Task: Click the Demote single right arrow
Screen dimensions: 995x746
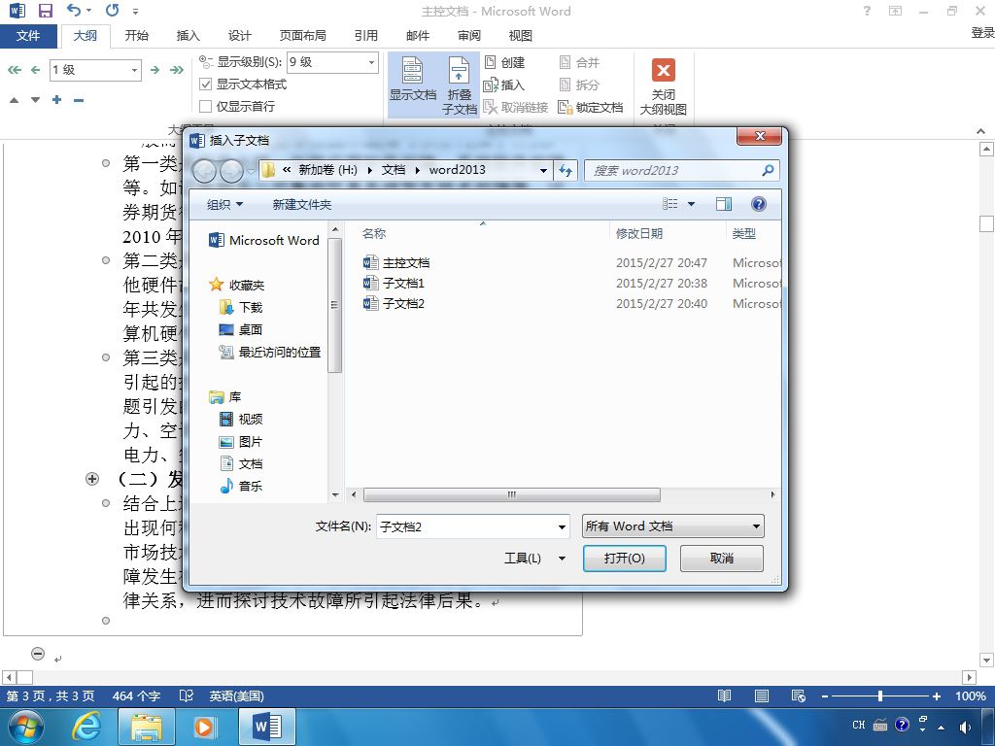Action: pyautogui.click(x=154, y=70)
